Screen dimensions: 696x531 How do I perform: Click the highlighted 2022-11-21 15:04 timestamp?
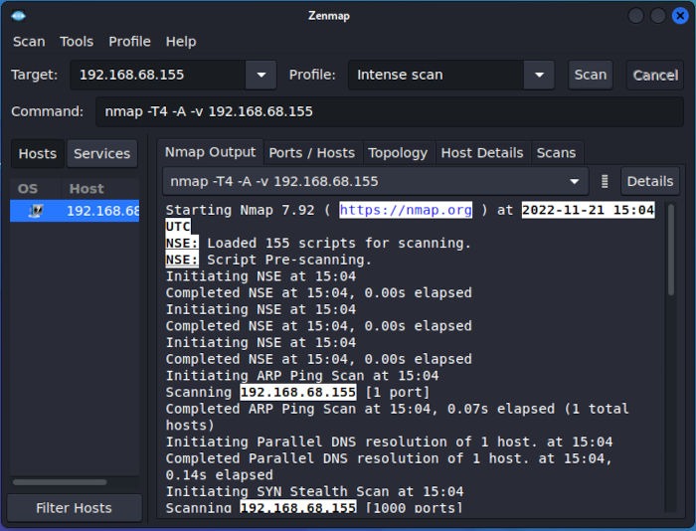588,210
